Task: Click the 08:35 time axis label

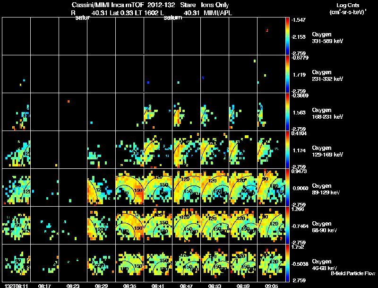Action: [x=129, y=286]
